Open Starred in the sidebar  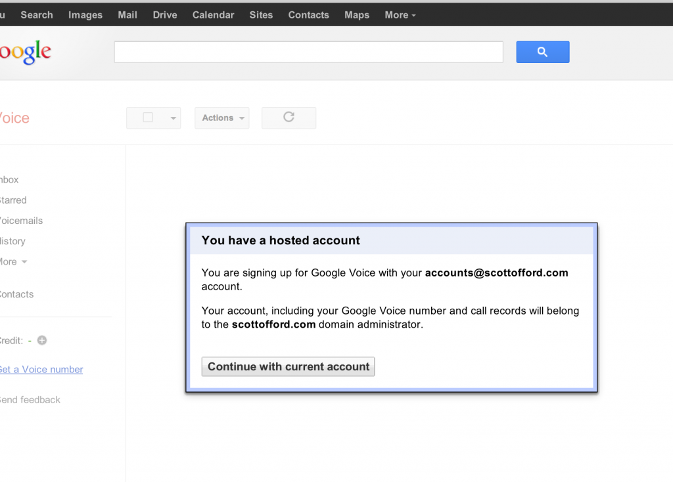13,200
